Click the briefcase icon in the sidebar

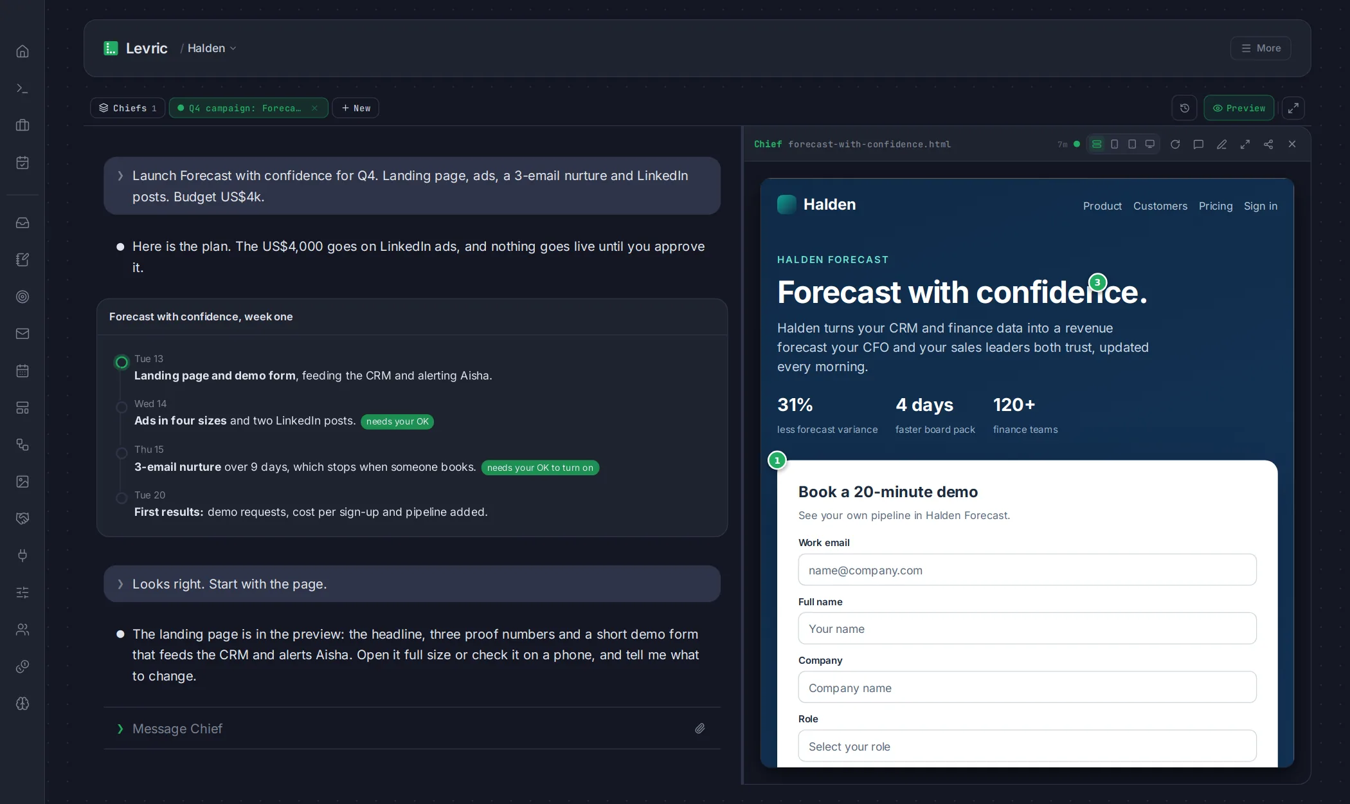pos(22,125)
